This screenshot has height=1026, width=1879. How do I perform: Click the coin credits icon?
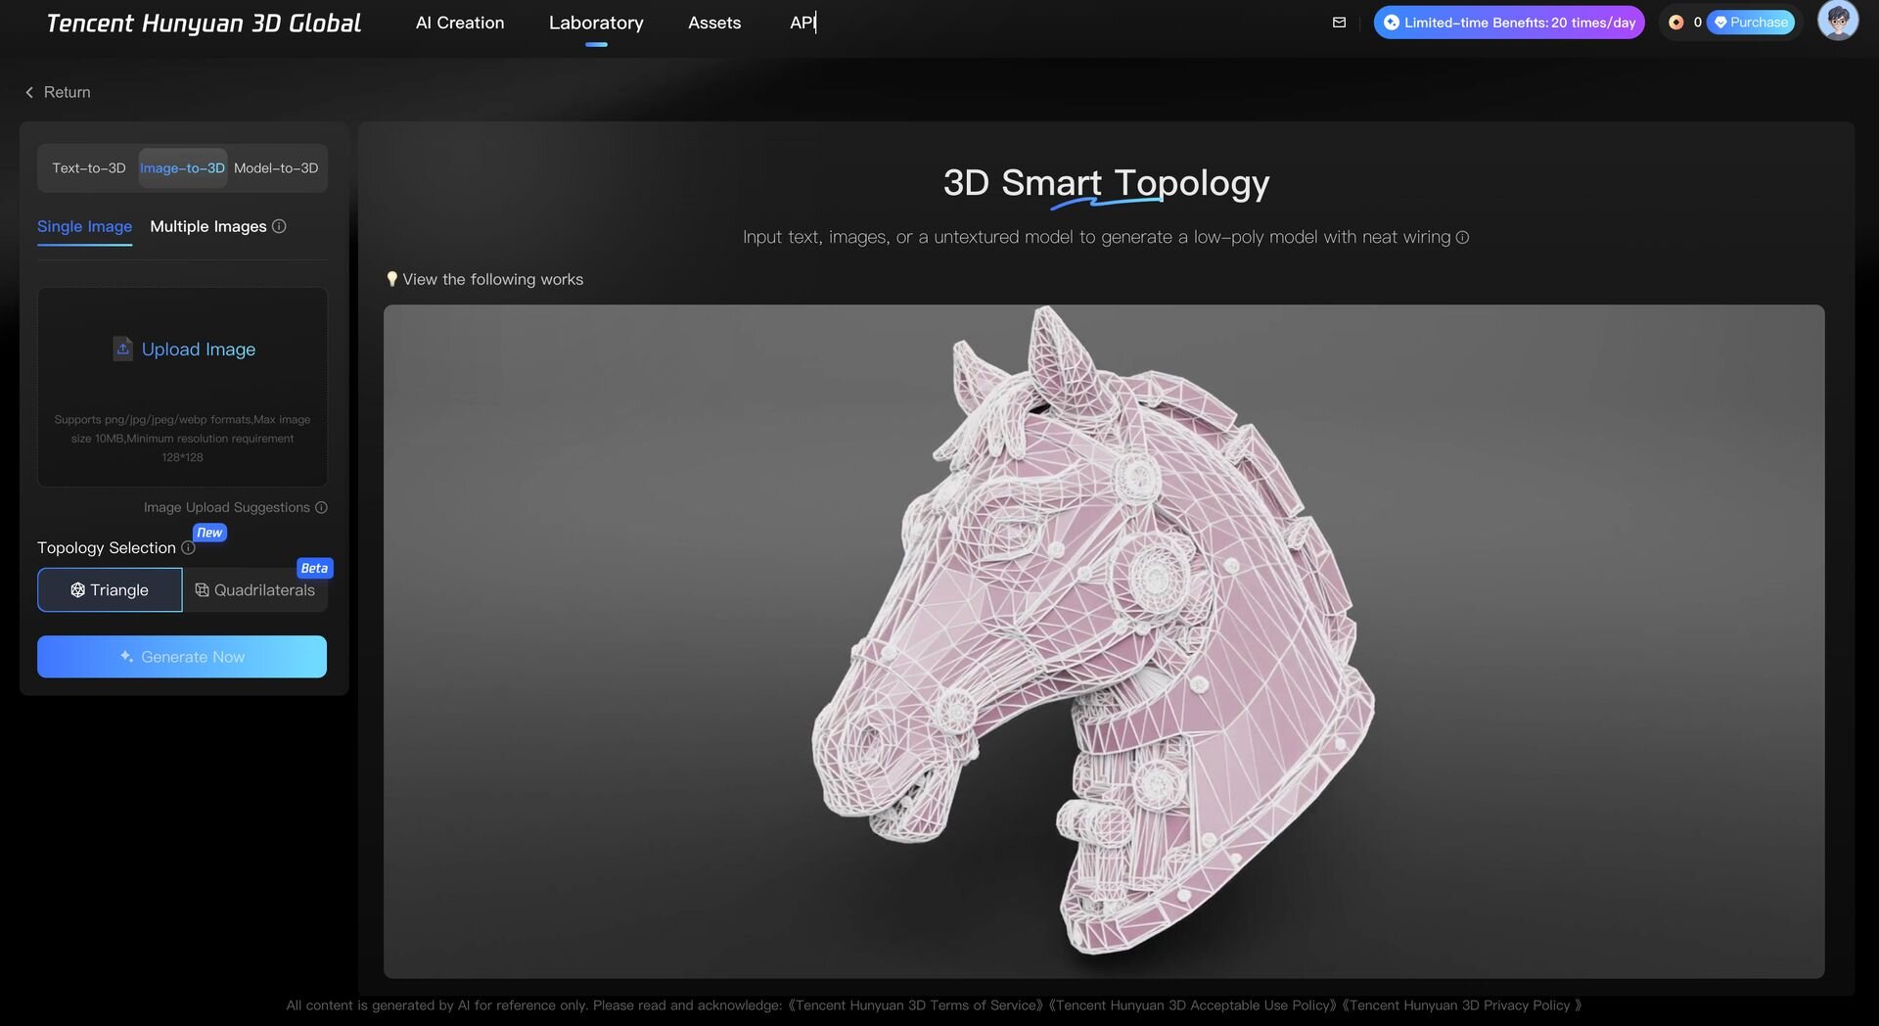[1675, 23]
